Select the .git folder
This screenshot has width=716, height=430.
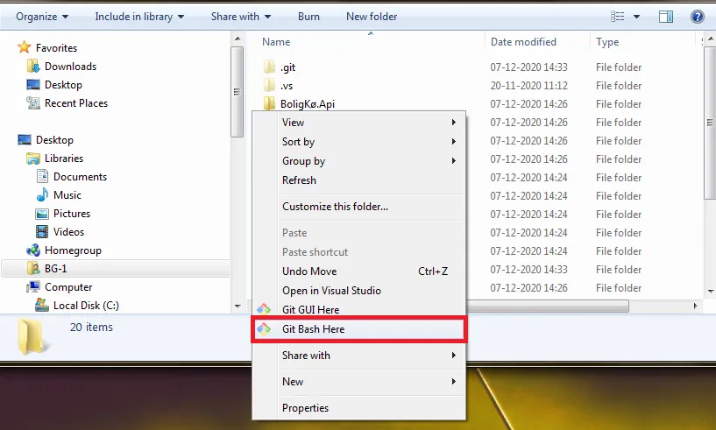point(287,67)
